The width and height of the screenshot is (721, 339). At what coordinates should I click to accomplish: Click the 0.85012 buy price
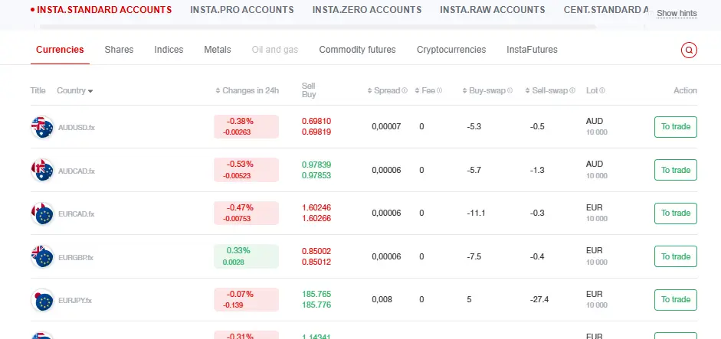tap(316, 262)
